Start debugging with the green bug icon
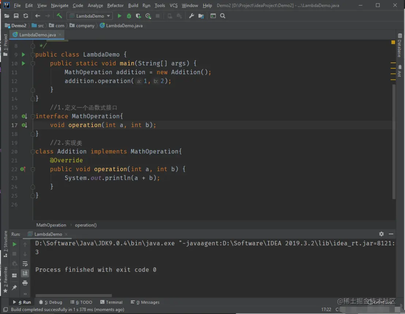 (x=129, y=16)
